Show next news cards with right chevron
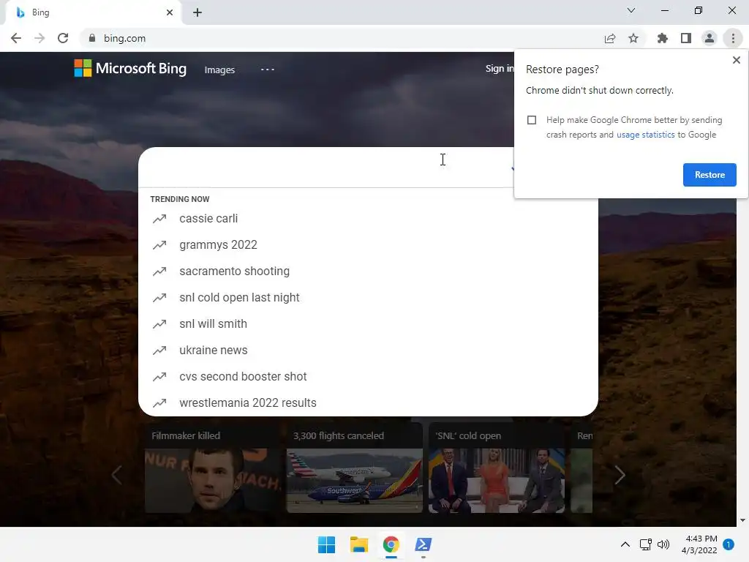This screenshot has width=749, height=562. (x=620, y=474)
